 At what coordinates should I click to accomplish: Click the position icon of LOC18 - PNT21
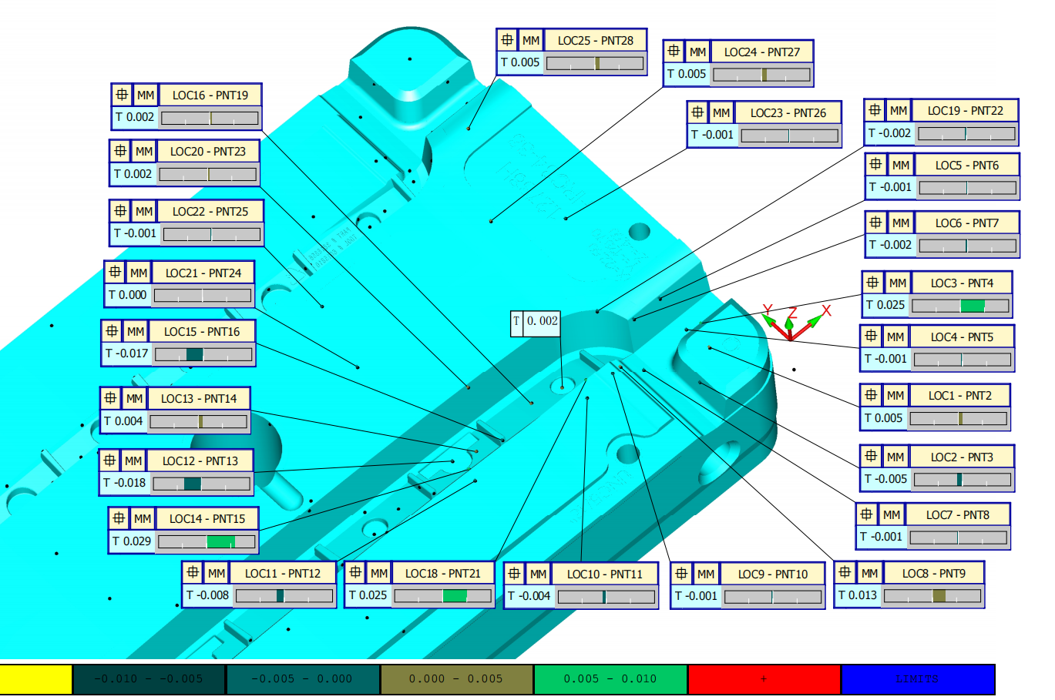coord(354,573)
